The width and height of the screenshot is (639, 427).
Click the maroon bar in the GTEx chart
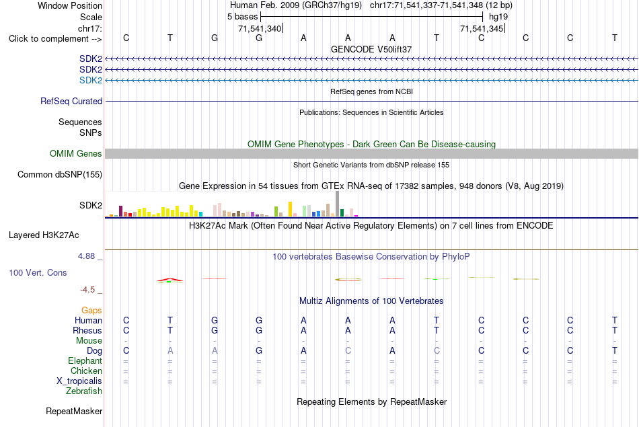point(120,211)
